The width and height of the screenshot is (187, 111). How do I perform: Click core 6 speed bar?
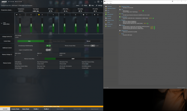point(76,25)
